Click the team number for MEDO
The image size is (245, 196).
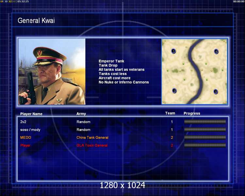point(172,138)
